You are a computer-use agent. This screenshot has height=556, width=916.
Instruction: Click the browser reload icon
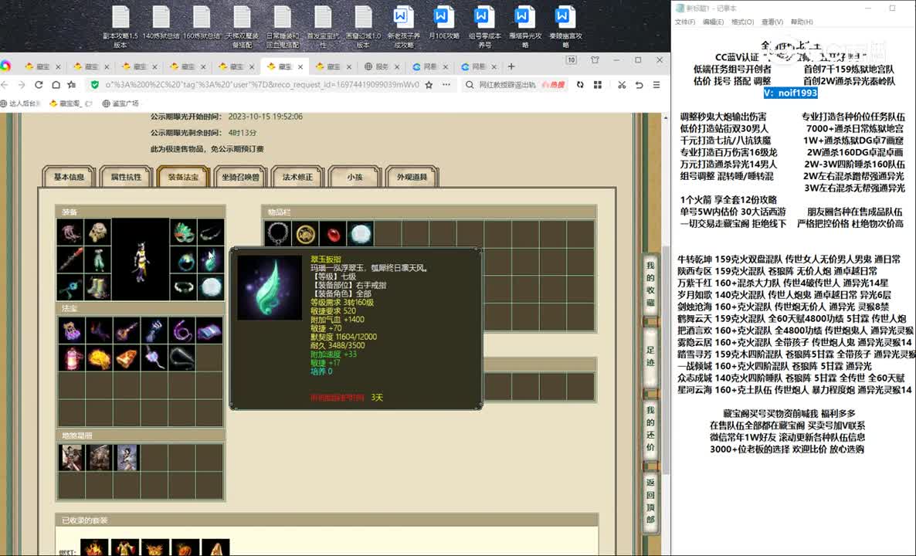pos(39,85)
